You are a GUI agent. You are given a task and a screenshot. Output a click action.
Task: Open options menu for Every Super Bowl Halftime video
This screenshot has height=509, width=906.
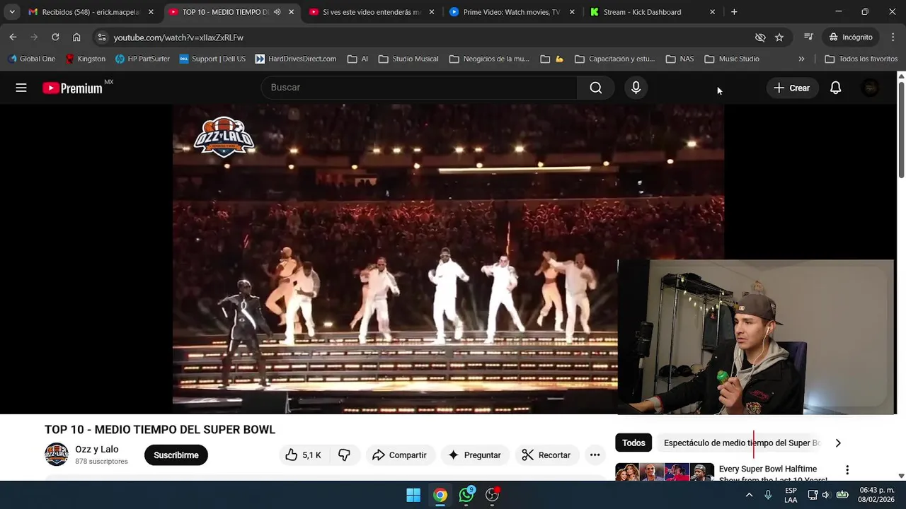click(x=847, y=470)
